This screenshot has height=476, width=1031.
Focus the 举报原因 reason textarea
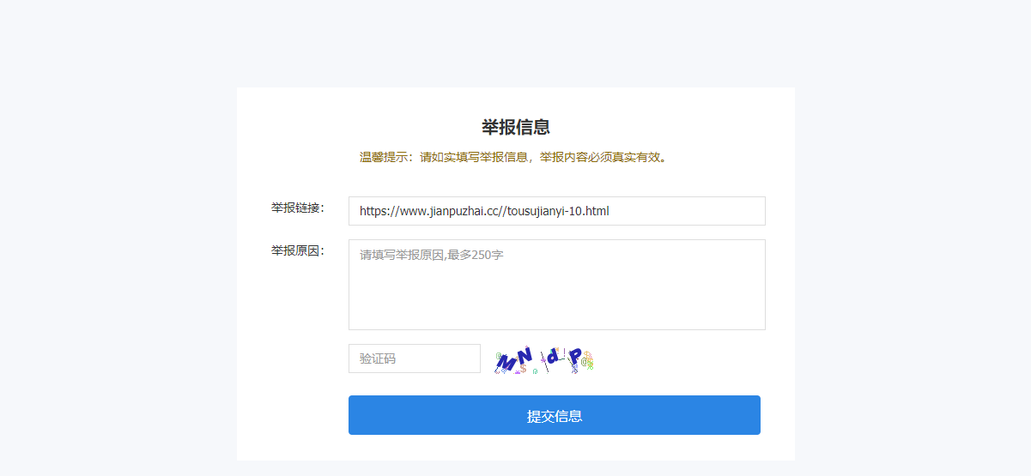[x=556, y=285]
